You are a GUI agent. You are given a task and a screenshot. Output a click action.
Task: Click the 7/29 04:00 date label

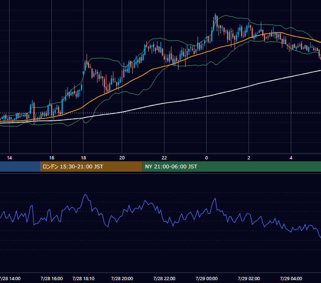click(291, 278)
